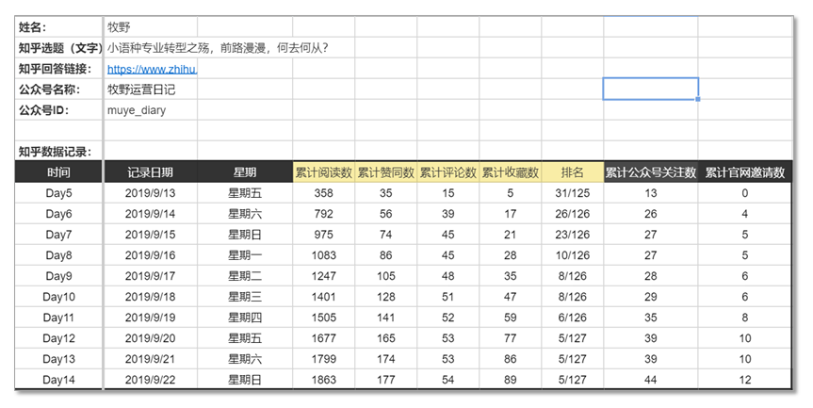Click the read count cell 358
Image resolution: width=813 pixels, height=408 pixels.
[323, 193]
